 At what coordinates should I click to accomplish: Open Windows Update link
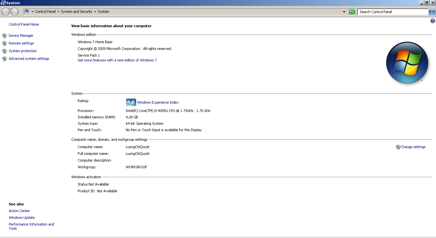click(x=22, y=218)
